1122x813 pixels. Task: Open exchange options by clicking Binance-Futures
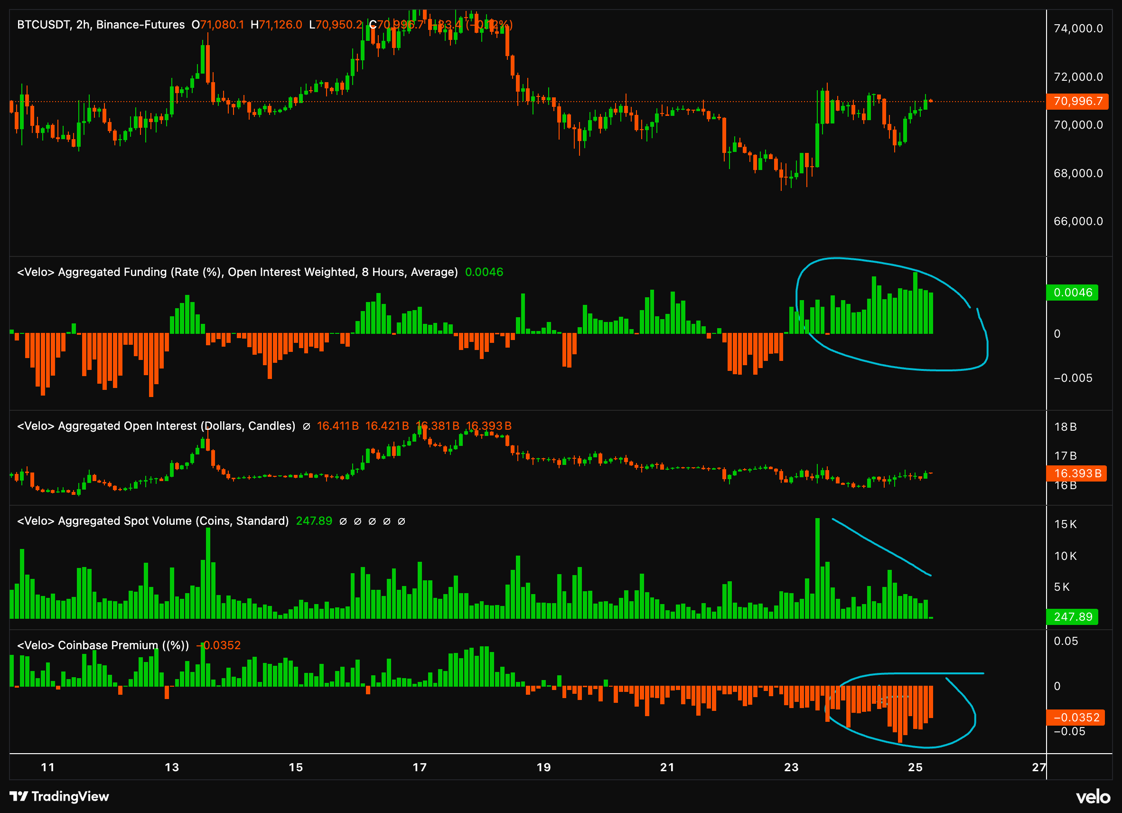[x=141, y=24]
